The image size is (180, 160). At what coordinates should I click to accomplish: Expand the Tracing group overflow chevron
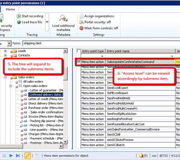click(47, 22)
